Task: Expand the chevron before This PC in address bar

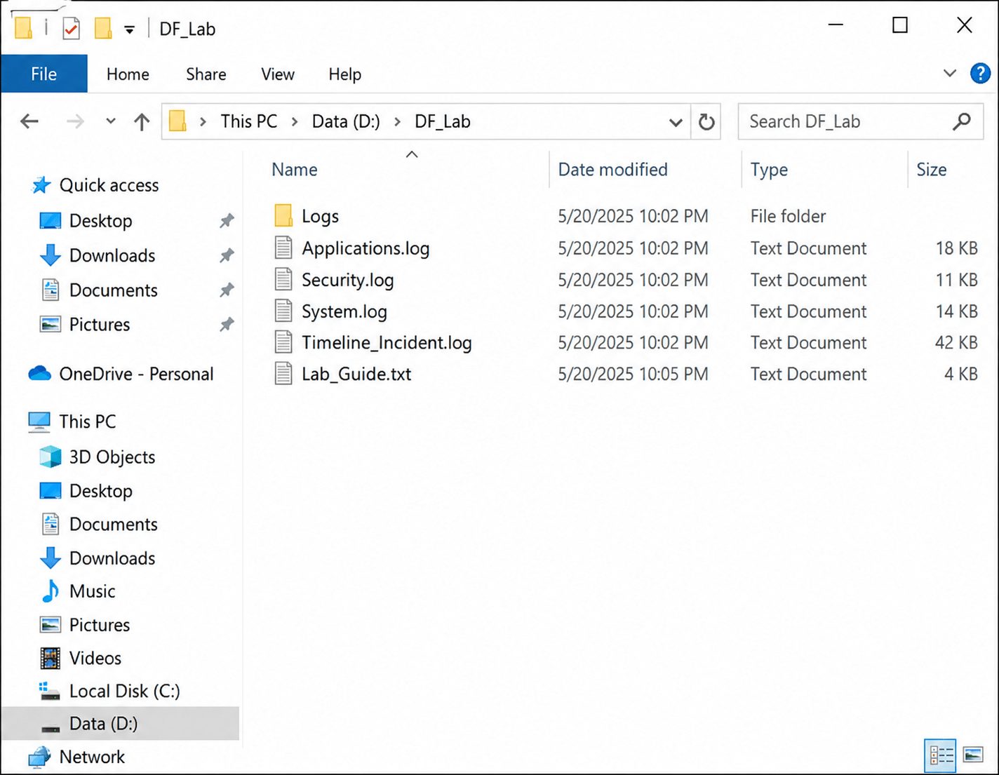Action: [203, 122]
